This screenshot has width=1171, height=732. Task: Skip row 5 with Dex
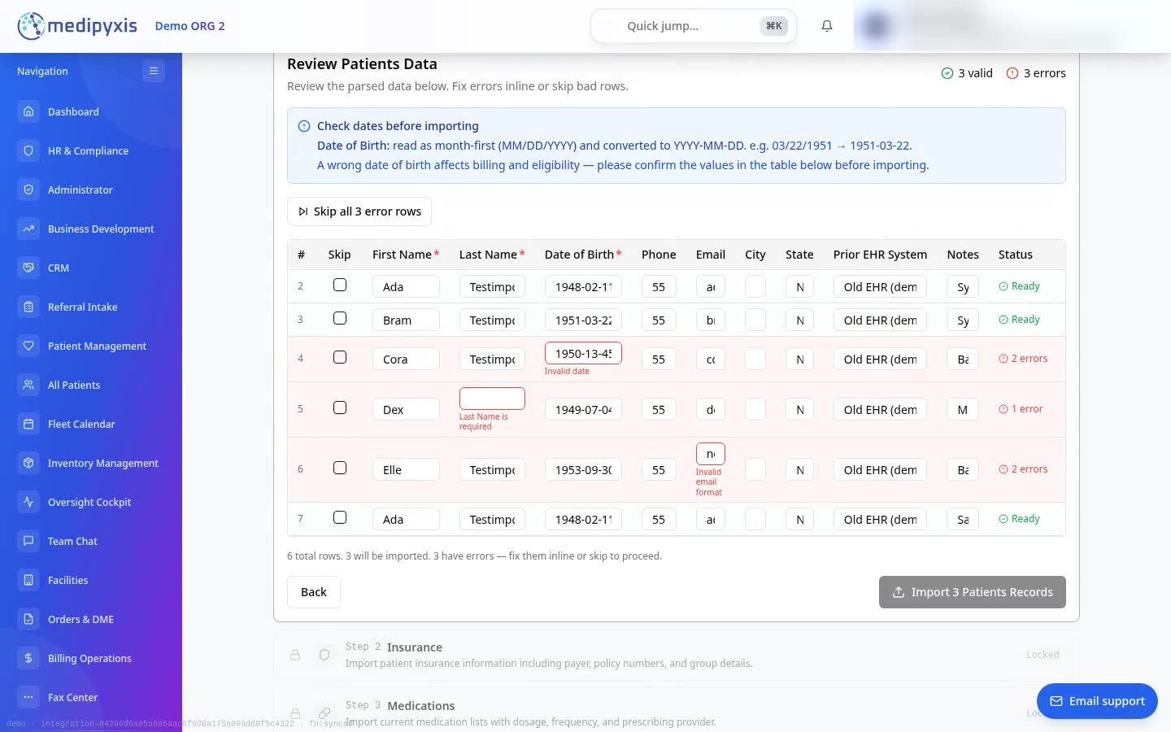click(340, 407)
